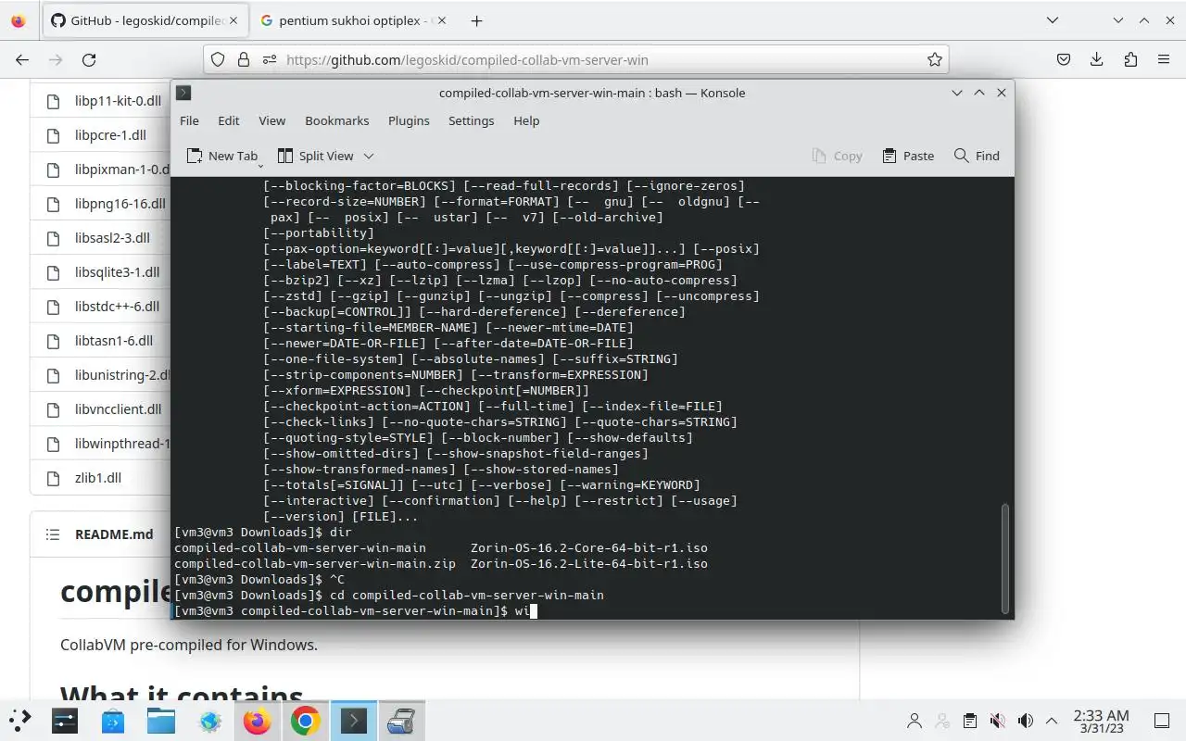Open Konsole Plugins menu
This screenshot has height=741, width=1186.
click(x=409, y=120)
